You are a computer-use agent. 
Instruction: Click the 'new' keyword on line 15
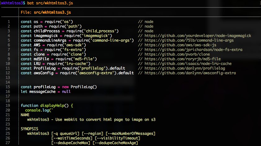point(65,87)
